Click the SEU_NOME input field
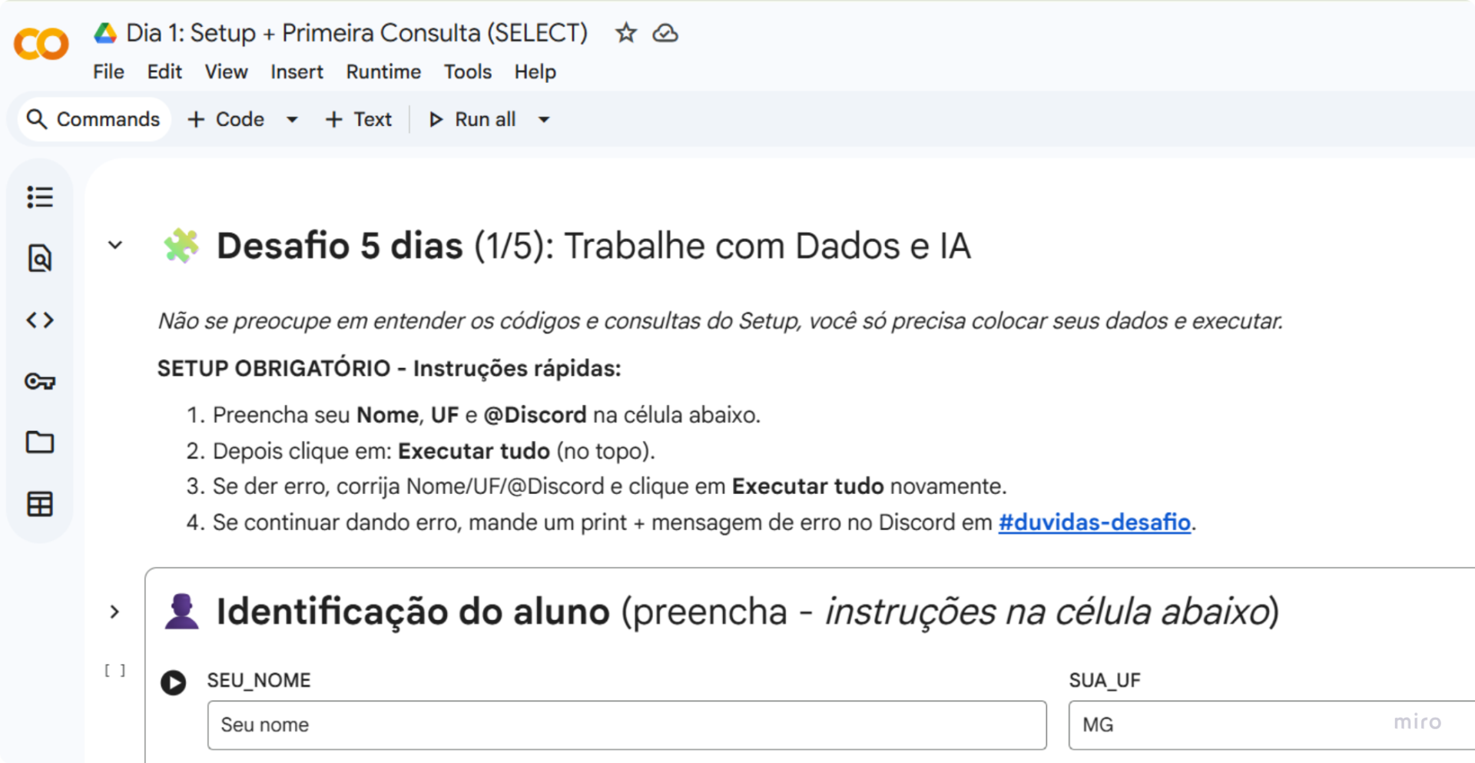 [626, 725]
